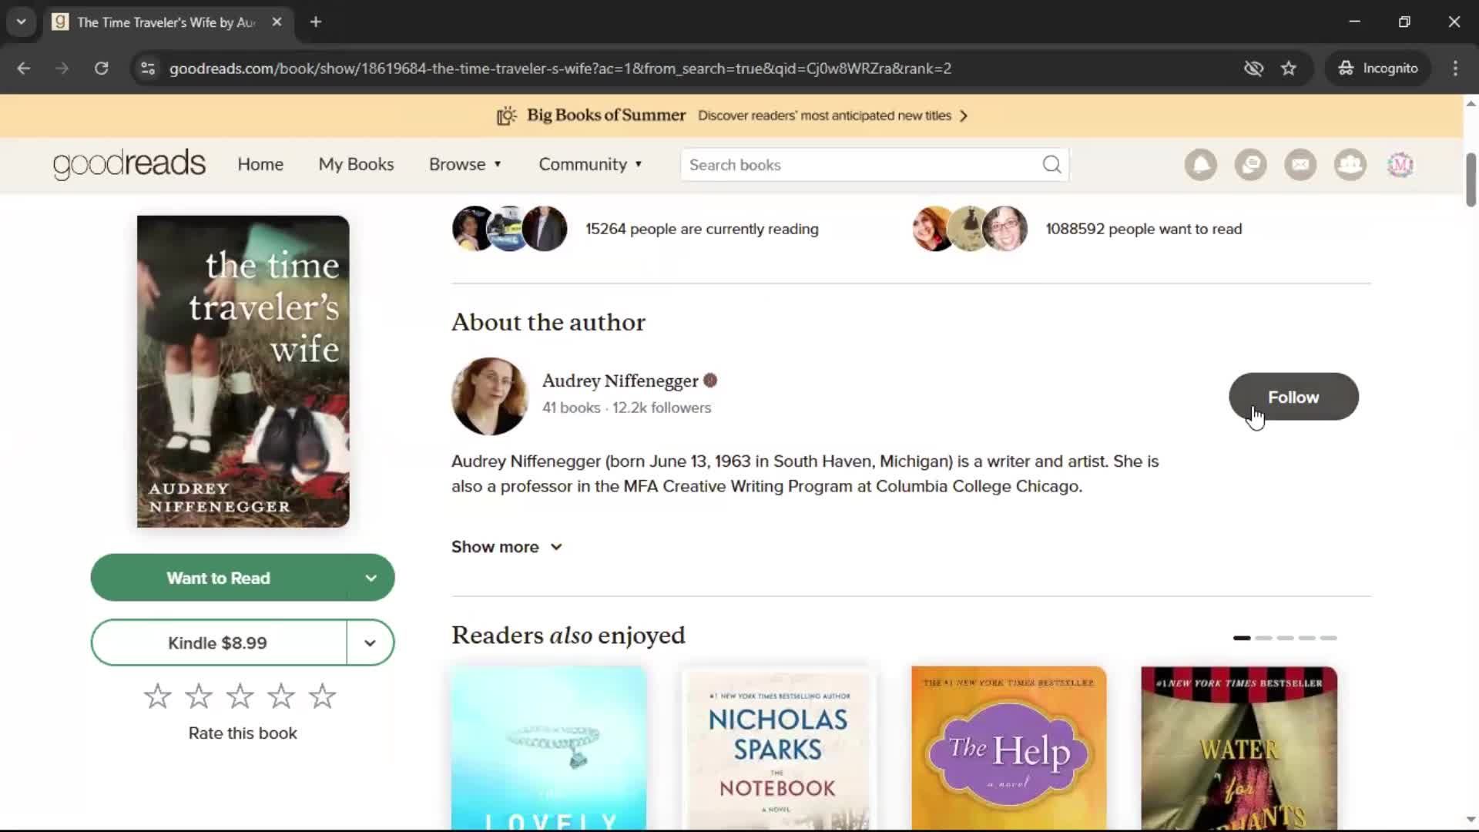Click the Incognito indicator
The image size is (1479, 832).
(x=1378, y=69)
